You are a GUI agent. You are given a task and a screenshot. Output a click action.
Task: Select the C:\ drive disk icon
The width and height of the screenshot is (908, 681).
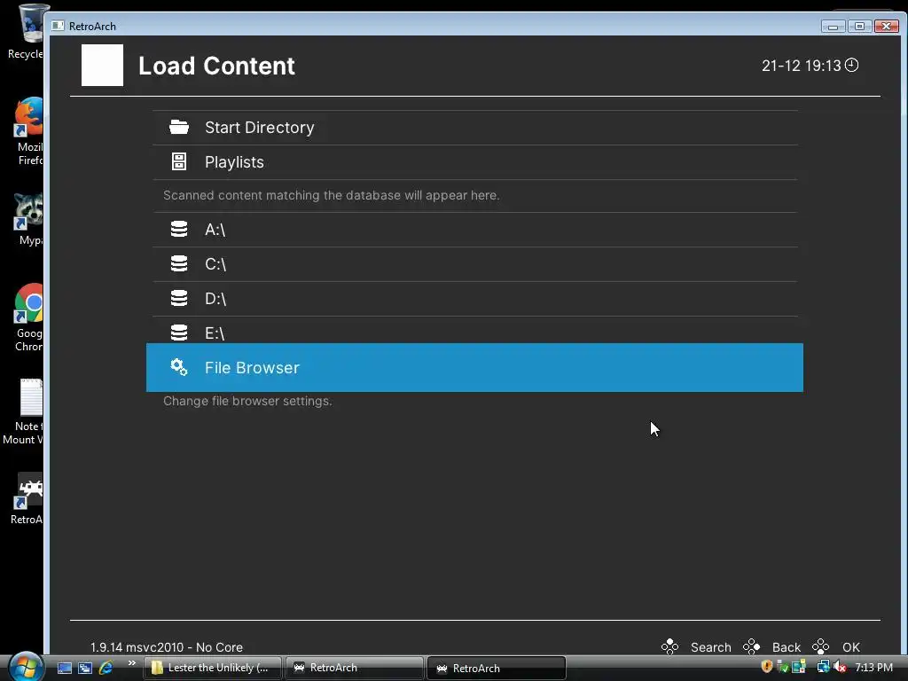pyautogui.click(x=179, y=263)
